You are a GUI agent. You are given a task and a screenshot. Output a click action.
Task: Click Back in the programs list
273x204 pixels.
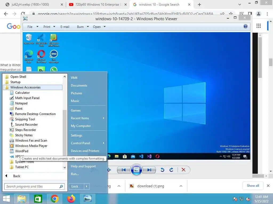click(17, 176)
